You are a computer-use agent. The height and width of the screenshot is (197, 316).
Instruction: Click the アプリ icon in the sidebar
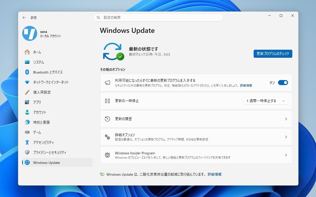click(x=27, y=102)
